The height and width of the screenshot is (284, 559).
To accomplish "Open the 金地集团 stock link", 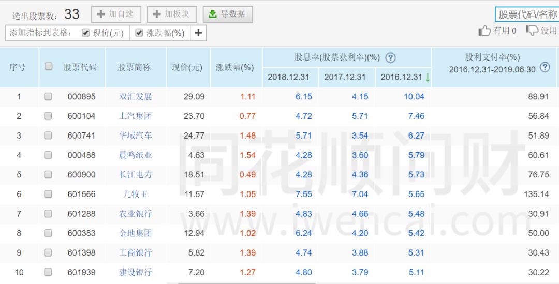I will pos(136,233).
